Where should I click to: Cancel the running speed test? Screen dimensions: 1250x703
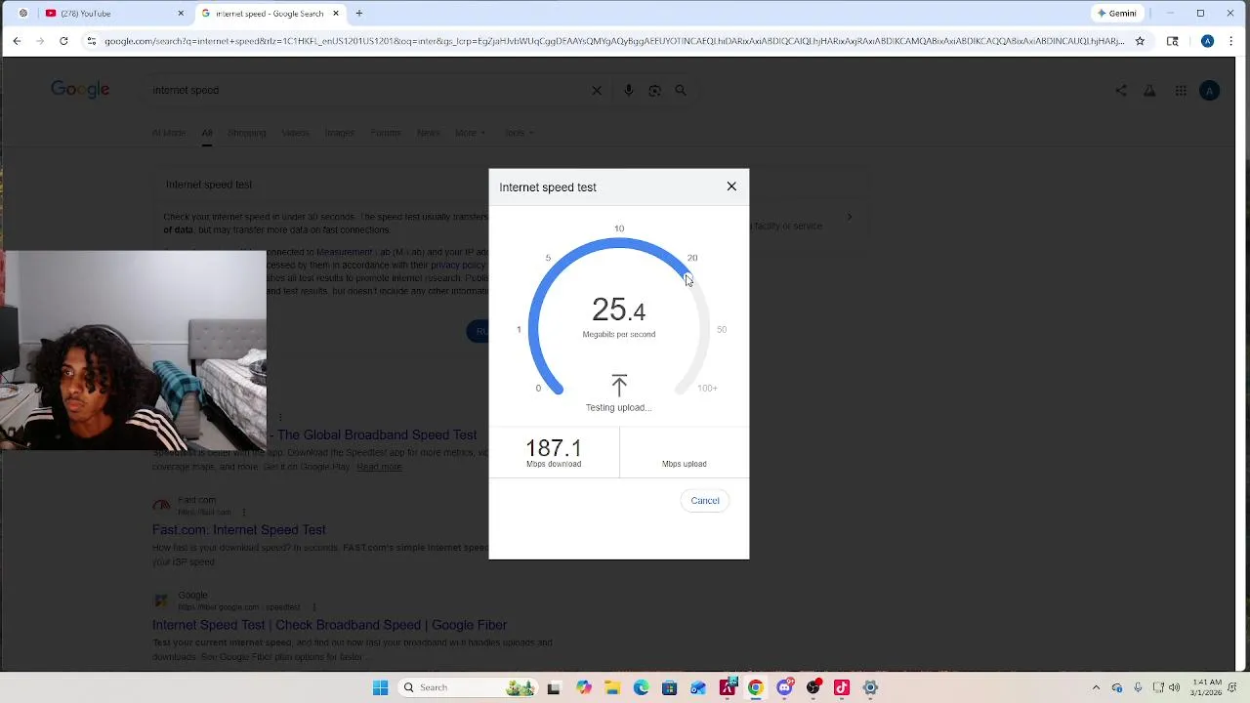(x=705, y=501)
